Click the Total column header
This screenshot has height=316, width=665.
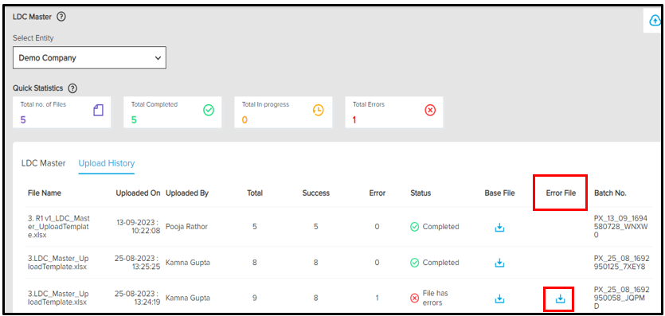(x=255, y=193)
